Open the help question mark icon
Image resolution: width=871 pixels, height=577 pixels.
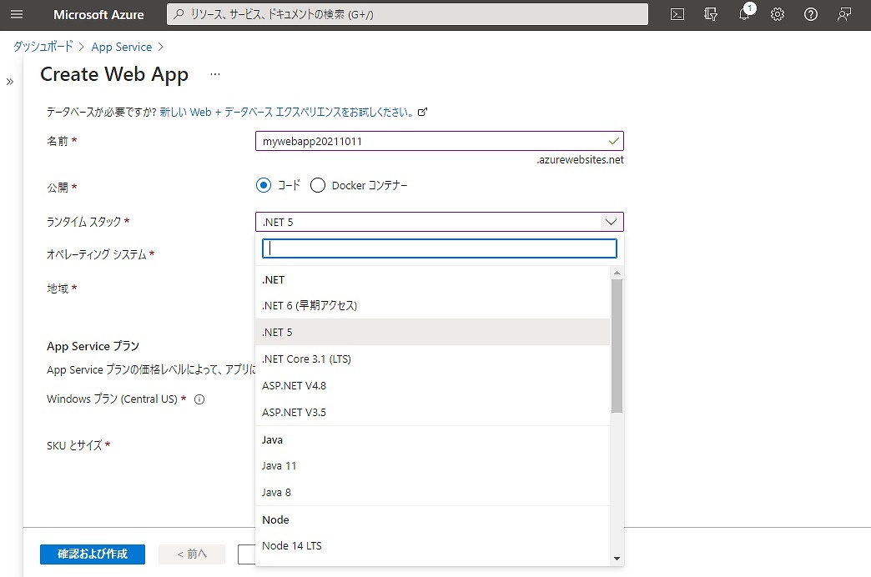coord(810,14)
